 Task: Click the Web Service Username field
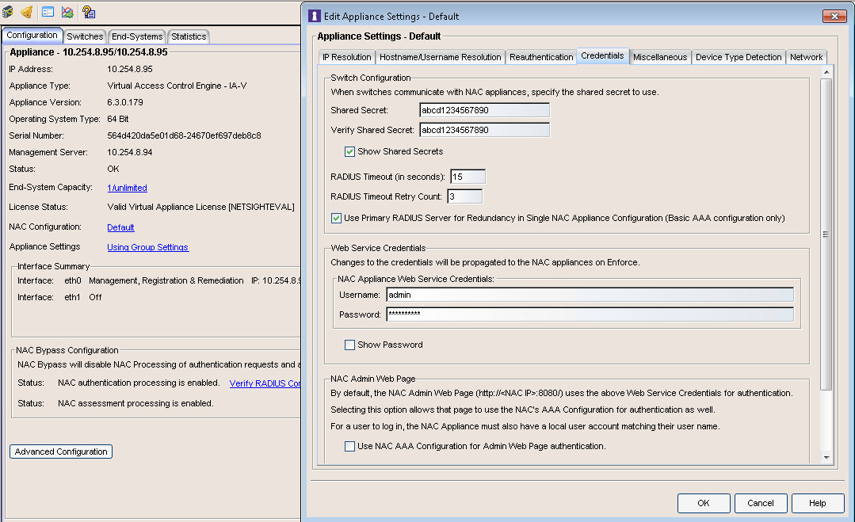click(590, 295)
